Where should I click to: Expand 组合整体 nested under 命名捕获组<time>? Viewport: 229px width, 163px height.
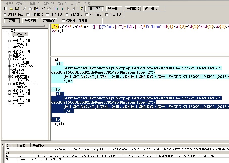point(14,87)
